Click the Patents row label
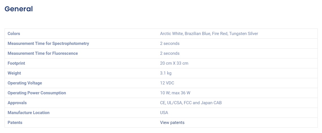This screenshot has height=133, width=322. (x=15, y=123)
